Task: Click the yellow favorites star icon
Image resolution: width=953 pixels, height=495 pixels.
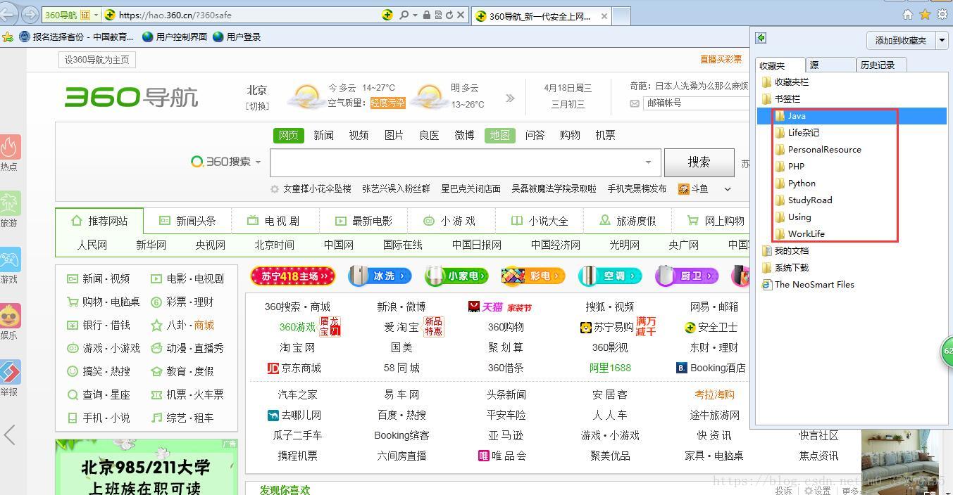Action: (x=925, y=15)
